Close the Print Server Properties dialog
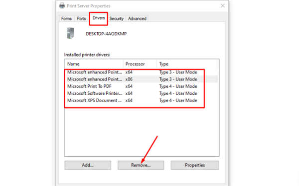This screenshot has width=299, height=186. click(223, 5)
